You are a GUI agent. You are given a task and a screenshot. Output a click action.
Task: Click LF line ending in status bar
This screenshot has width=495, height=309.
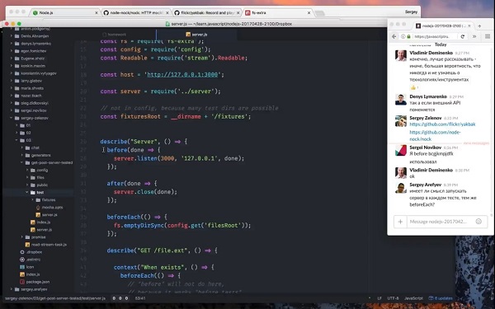point(379,298)
